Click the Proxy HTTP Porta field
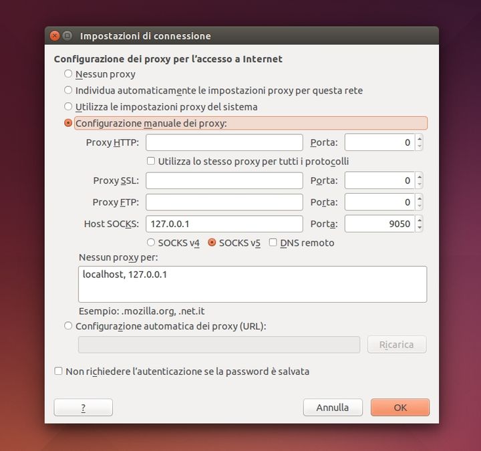Image resolution: width=481 pixels, height=451 pixels. [379, 142]
